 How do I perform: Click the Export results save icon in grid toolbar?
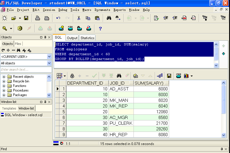pyautogui.click(x=169, y=76)
